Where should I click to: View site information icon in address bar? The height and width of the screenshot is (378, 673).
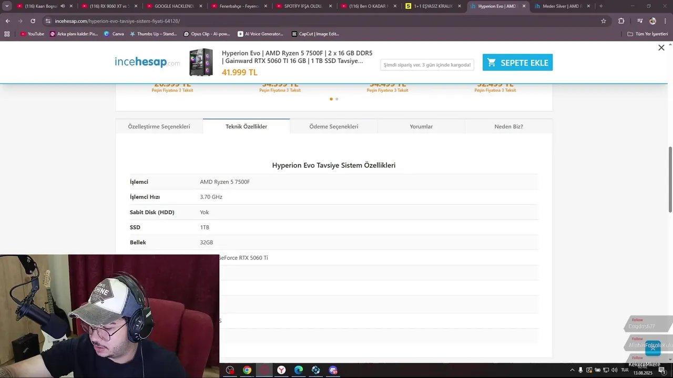pos(48,21)
